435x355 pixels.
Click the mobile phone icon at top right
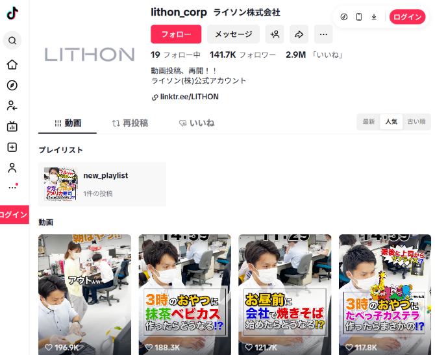pyautogui.click(x=359, y=17)
